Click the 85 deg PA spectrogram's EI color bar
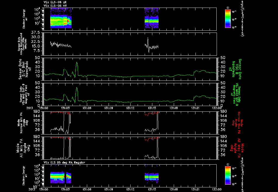This screenshot has height=192, width=278. click(228, 175)
